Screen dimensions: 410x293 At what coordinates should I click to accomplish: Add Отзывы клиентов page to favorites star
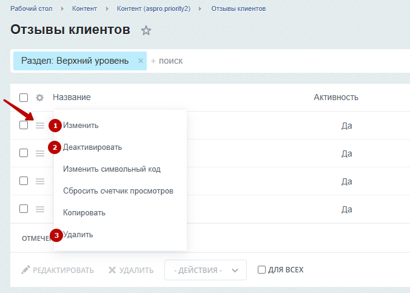click(146, 30)
